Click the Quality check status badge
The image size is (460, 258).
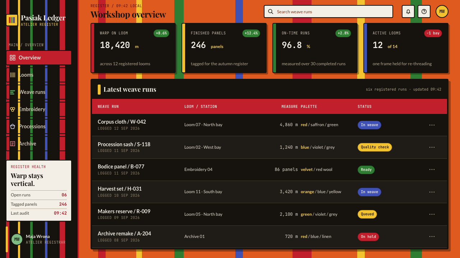[375, 147]
